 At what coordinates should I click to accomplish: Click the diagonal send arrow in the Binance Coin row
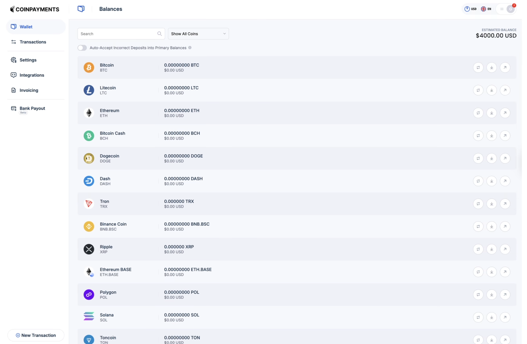click(x=505, y=227)
